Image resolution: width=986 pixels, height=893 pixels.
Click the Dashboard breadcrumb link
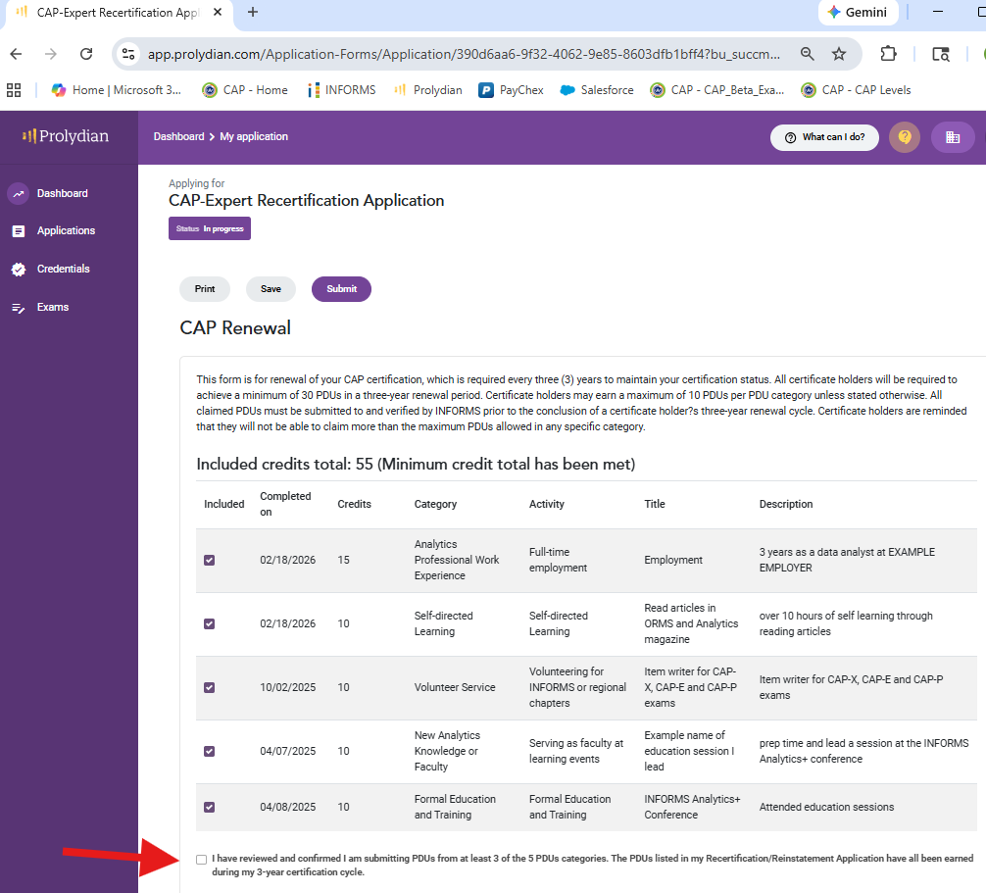[x=178, y=137]
